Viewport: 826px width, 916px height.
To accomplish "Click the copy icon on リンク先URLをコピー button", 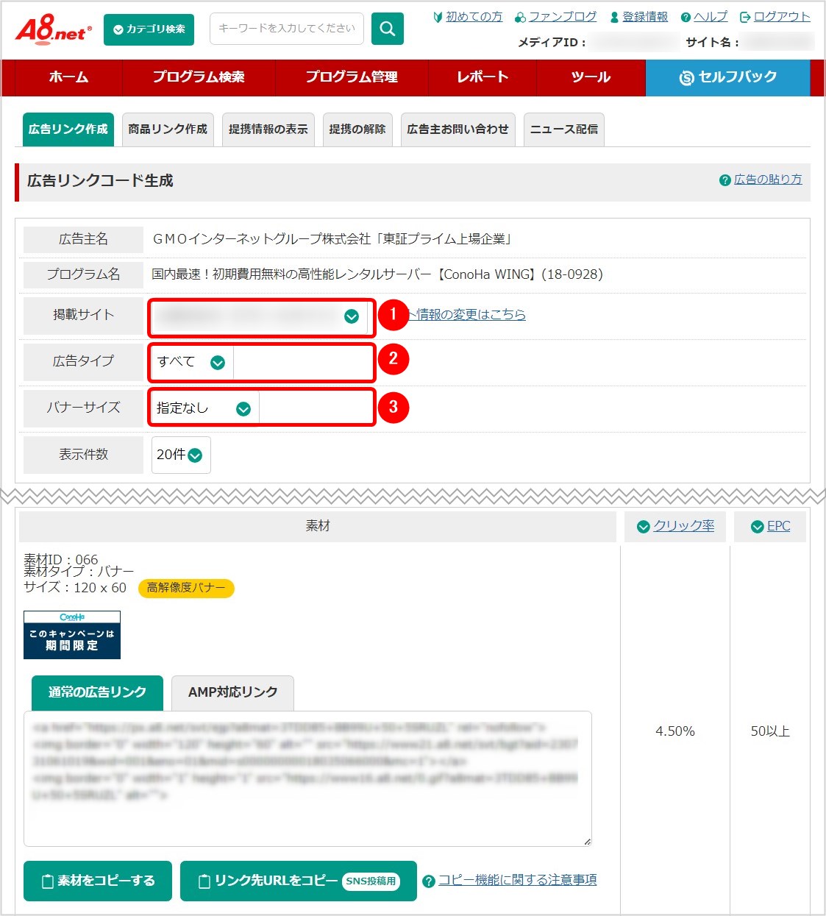I will point(204,881).
